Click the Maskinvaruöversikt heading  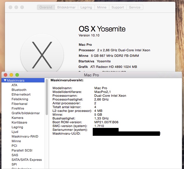click(x=67, y=80)
